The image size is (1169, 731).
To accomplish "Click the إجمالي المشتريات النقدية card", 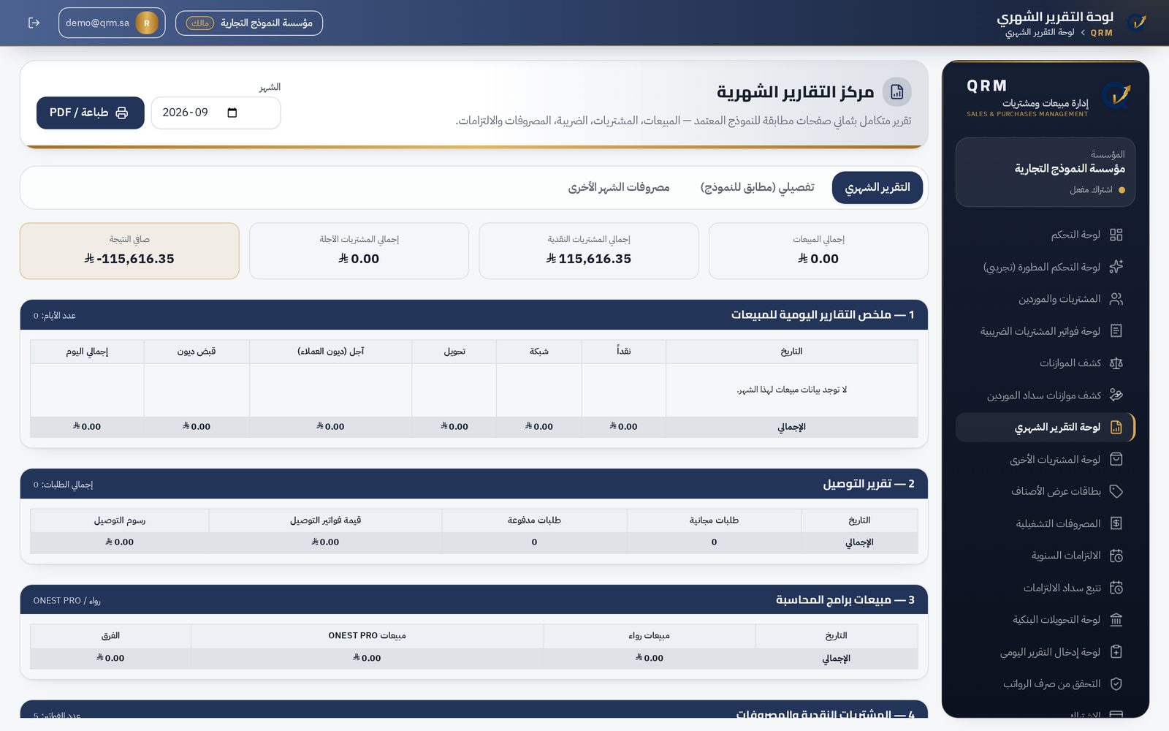I will (589, 251).
